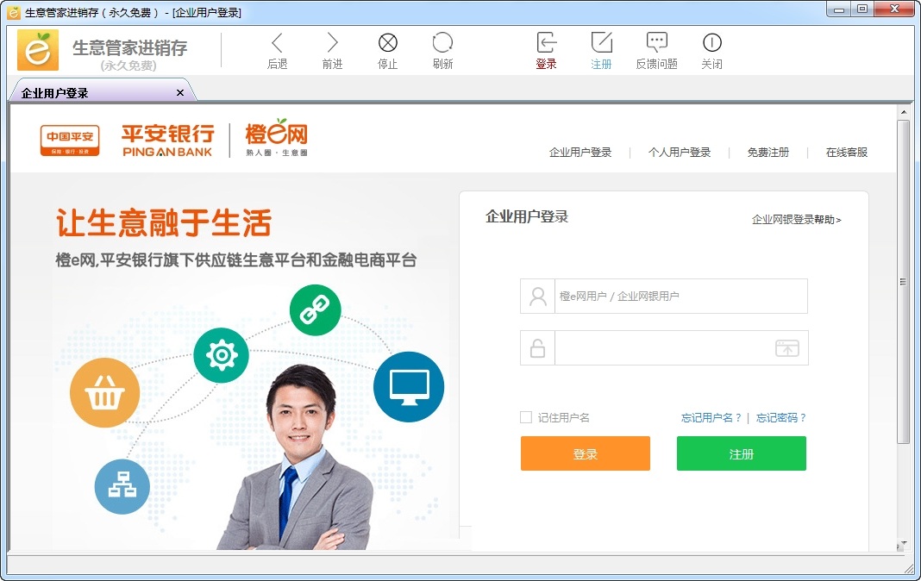Stop loading with the 停止 icon

click(388, 43)
